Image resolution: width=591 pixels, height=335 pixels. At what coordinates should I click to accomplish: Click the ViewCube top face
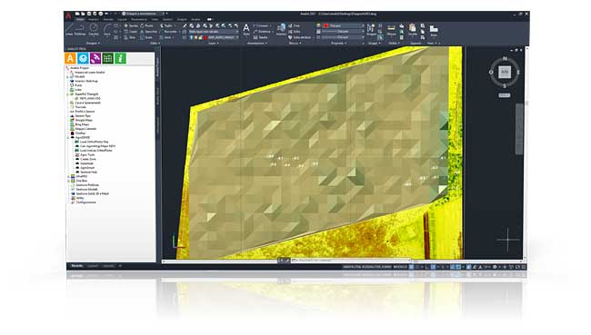[505, 72]
